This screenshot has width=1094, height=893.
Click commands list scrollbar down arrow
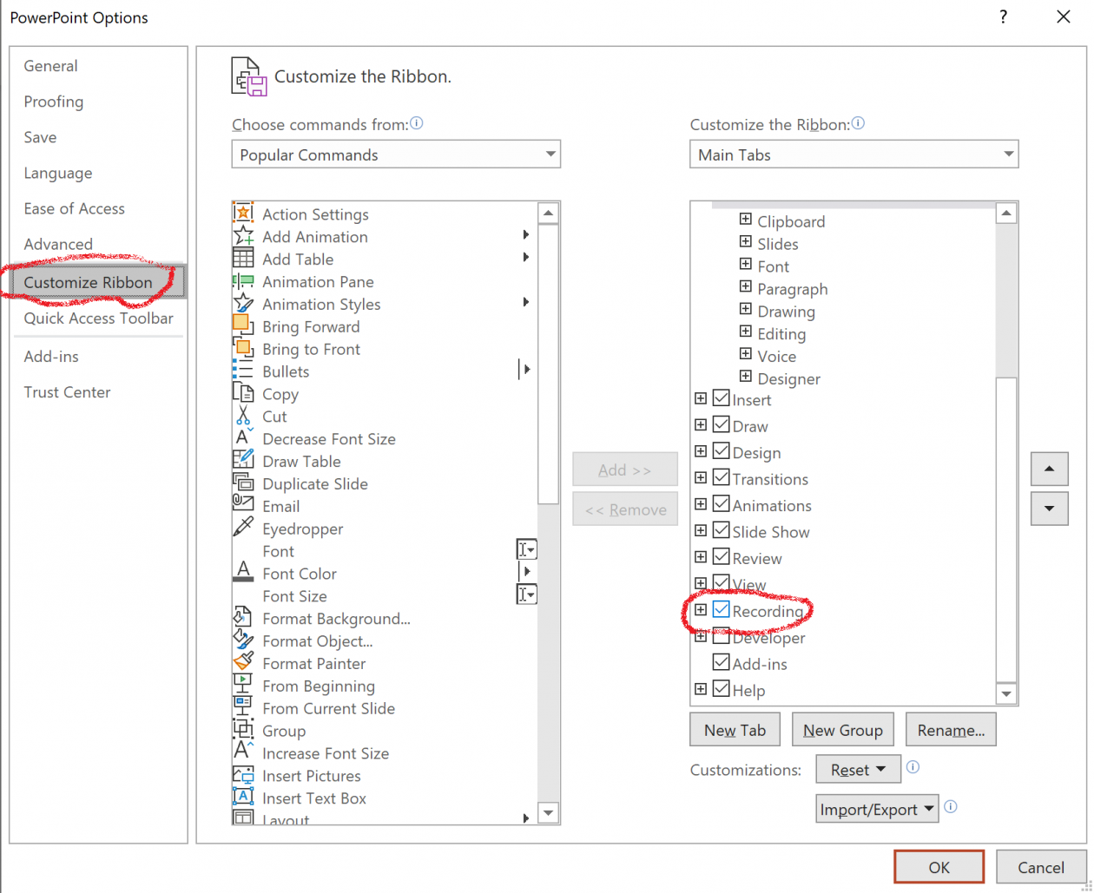(549, 814)
